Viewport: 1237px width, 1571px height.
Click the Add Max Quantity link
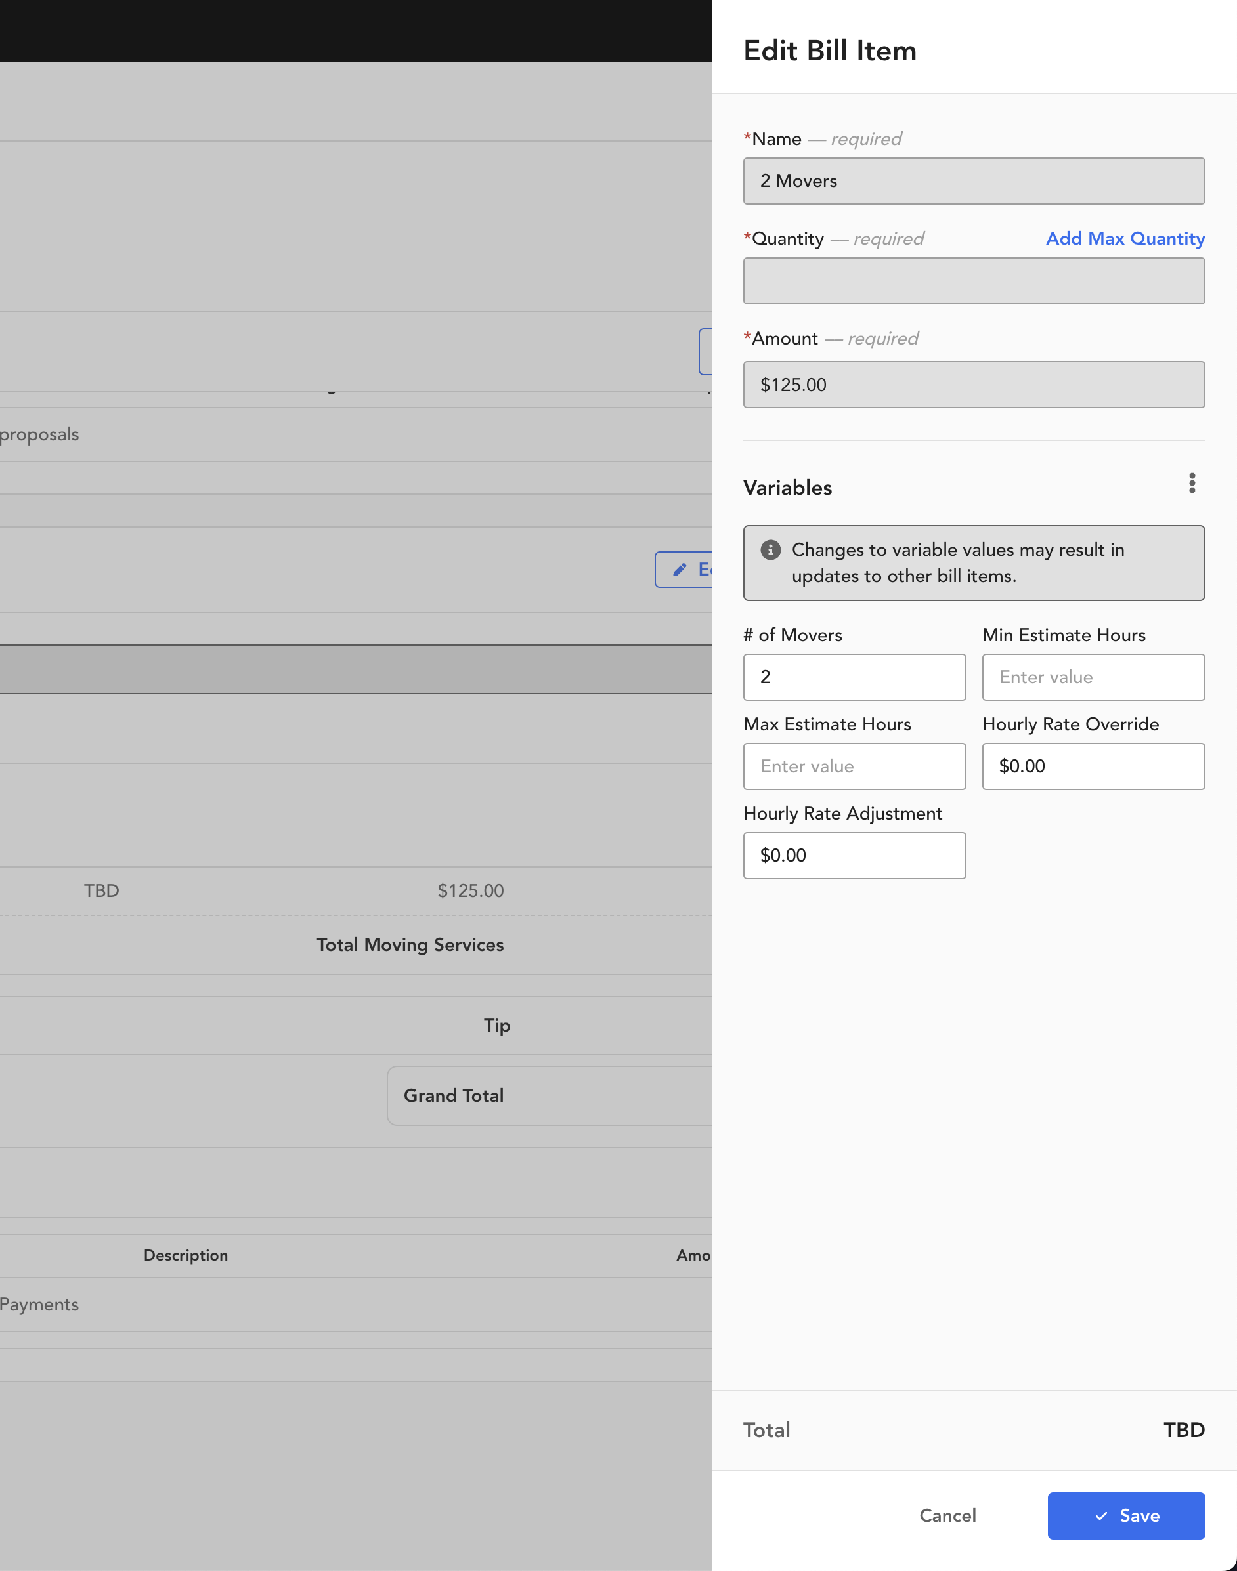(1125, 238)
